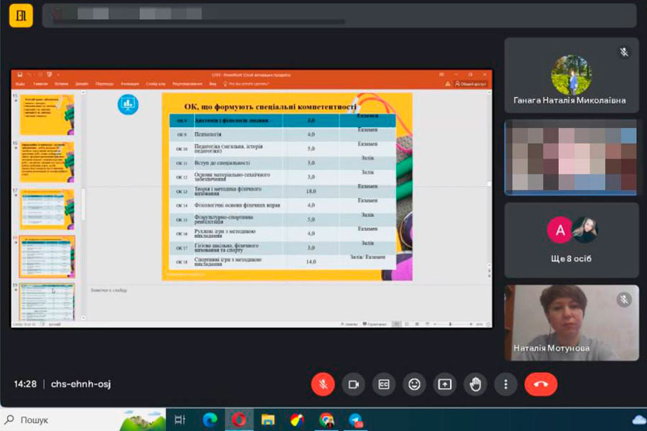Click the Opera browser taskbar icon

239,420
